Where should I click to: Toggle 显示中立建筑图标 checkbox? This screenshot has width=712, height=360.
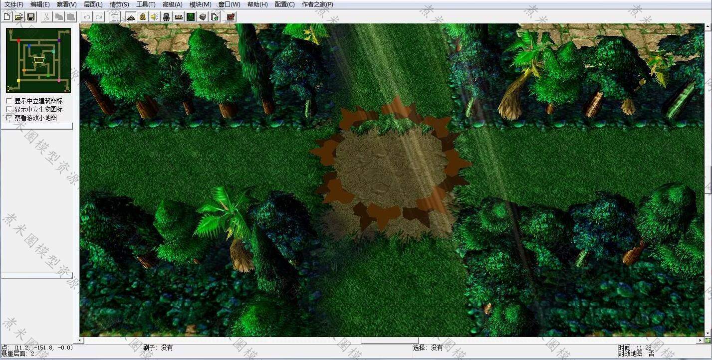click(9, 101)
